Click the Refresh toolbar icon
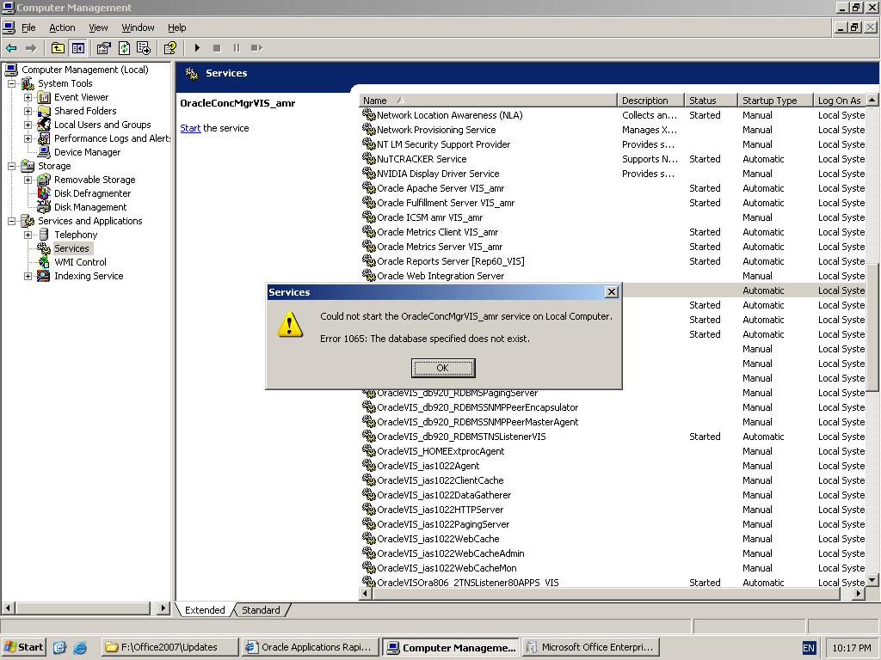Screen dimensions: 881x660 (124, 48)
